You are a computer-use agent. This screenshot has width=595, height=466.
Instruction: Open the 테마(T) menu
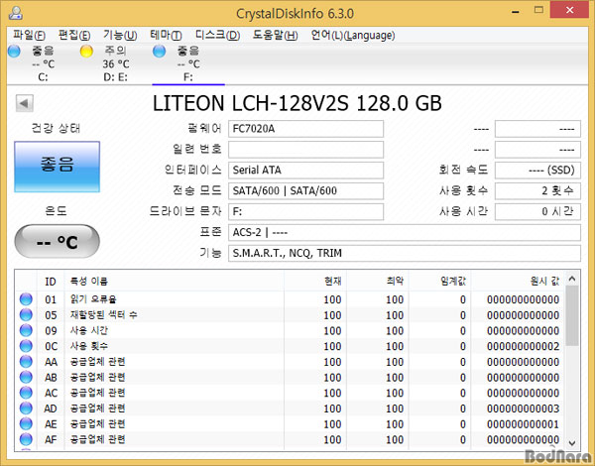[166, 36]
